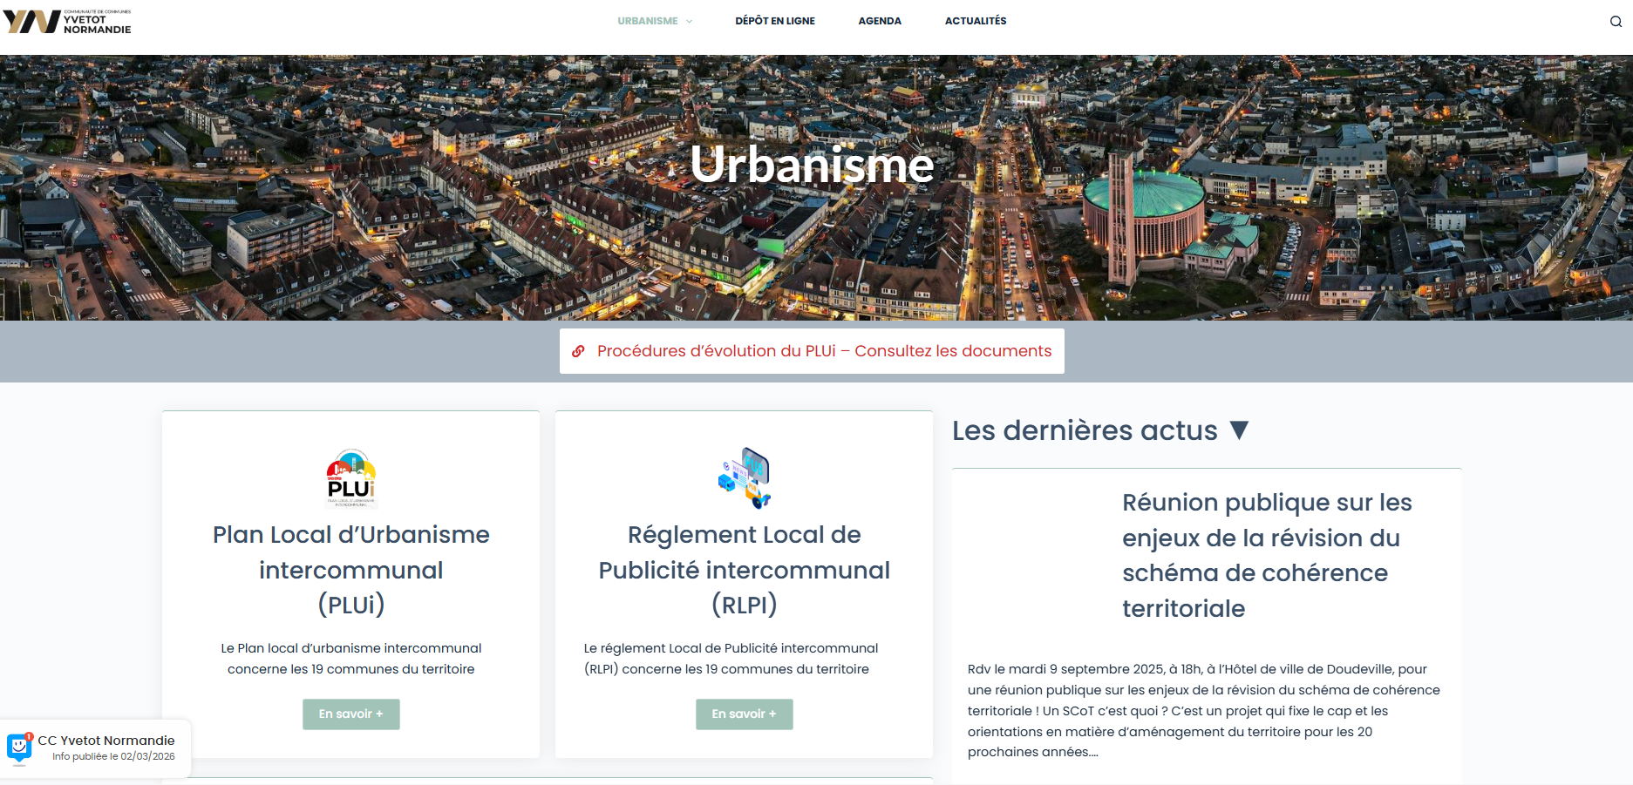Viewport: 1633px width, 785px height.
Task: Open Réglement Local de Publicité title
Action: tap(744, 569)
